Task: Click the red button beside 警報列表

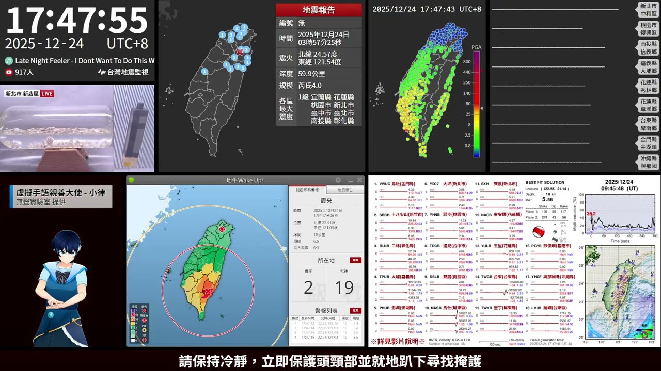Action: (356, 311)
